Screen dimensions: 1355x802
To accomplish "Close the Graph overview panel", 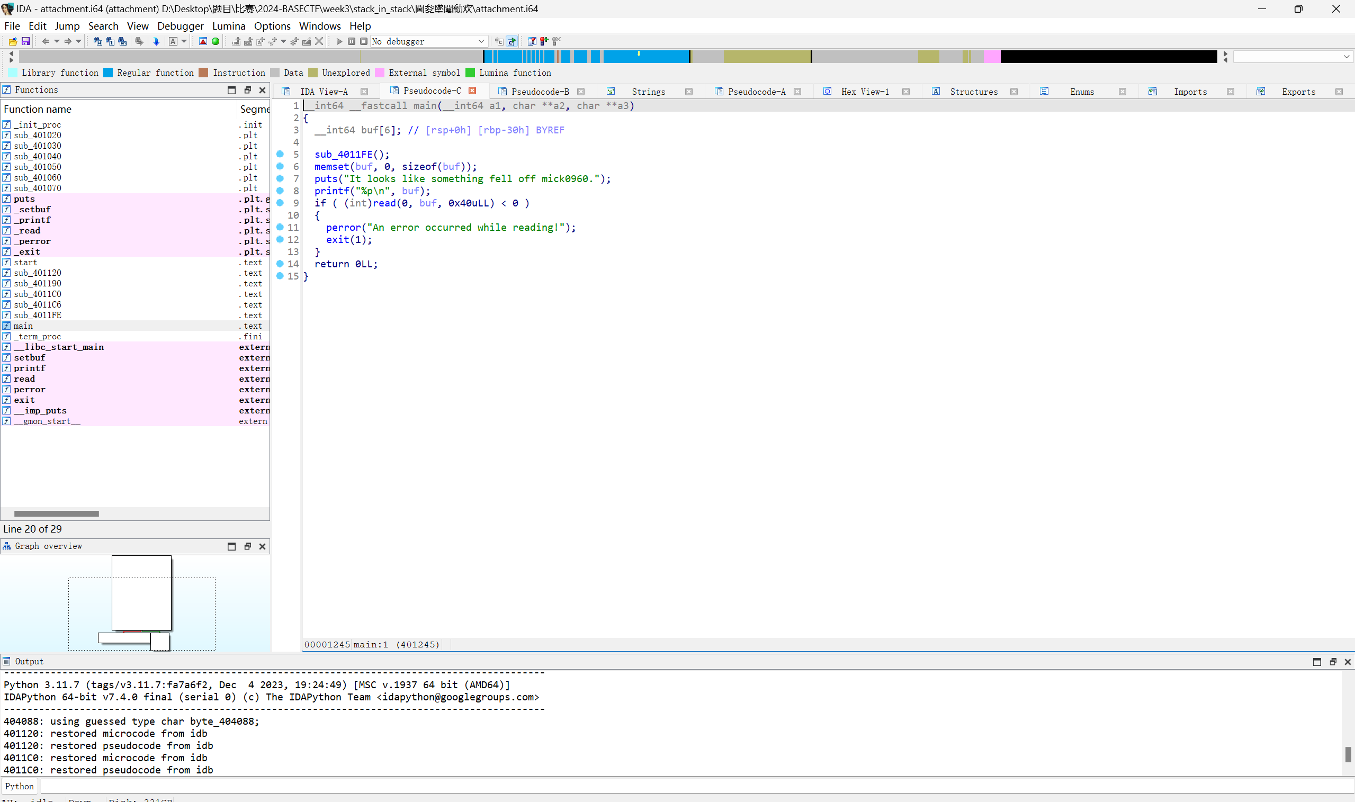I will click(x=263, y=546).
